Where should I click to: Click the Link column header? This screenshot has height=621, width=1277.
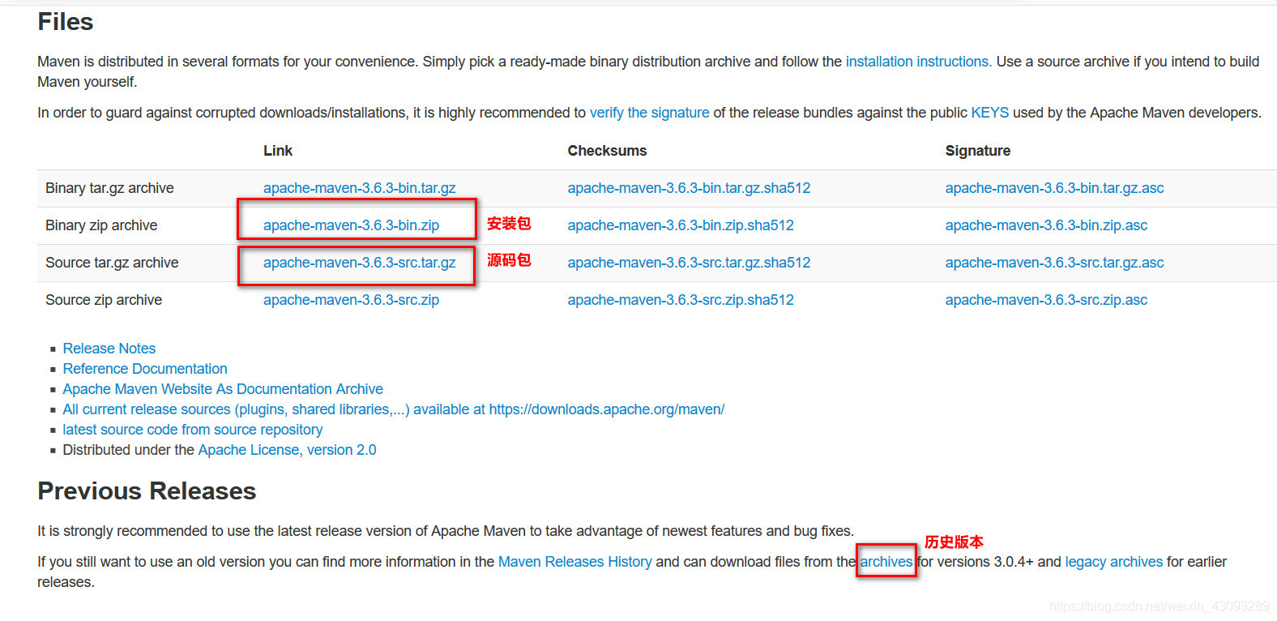pos(278,151)
